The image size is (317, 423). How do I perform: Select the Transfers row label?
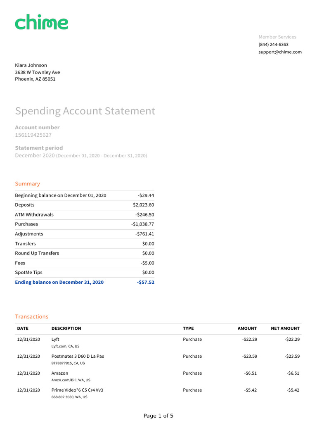(25, 244)
